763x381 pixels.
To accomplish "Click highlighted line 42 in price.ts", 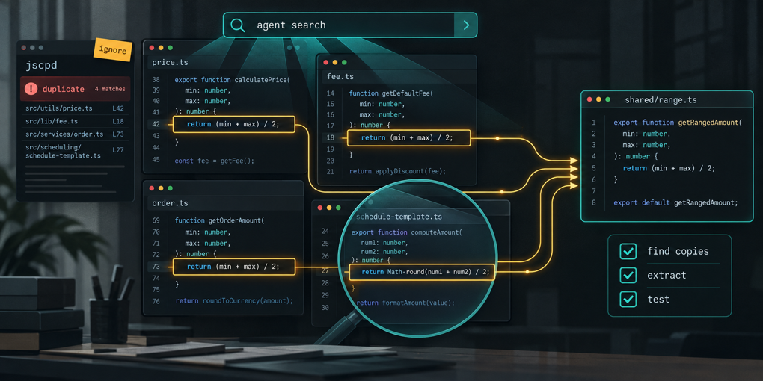I will [x=233, y=124].
